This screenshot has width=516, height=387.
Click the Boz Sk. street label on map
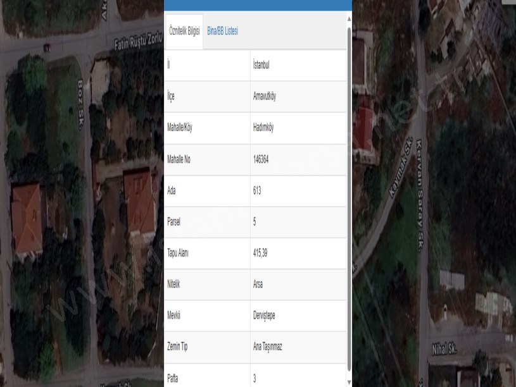[81, 104]
